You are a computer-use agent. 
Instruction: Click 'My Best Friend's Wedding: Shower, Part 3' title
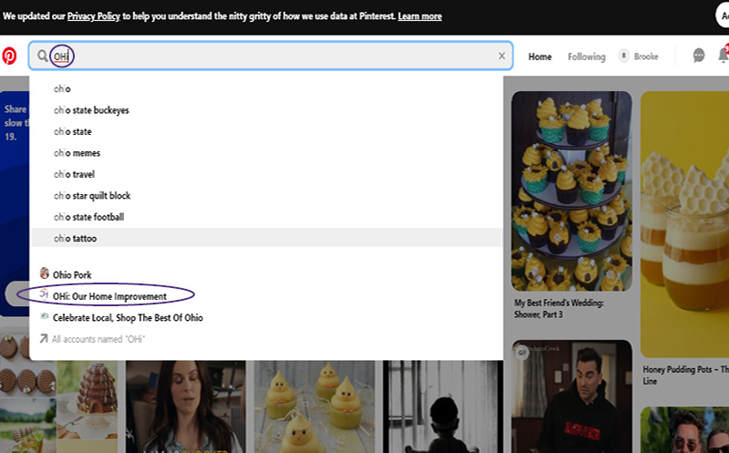[559, 308]
